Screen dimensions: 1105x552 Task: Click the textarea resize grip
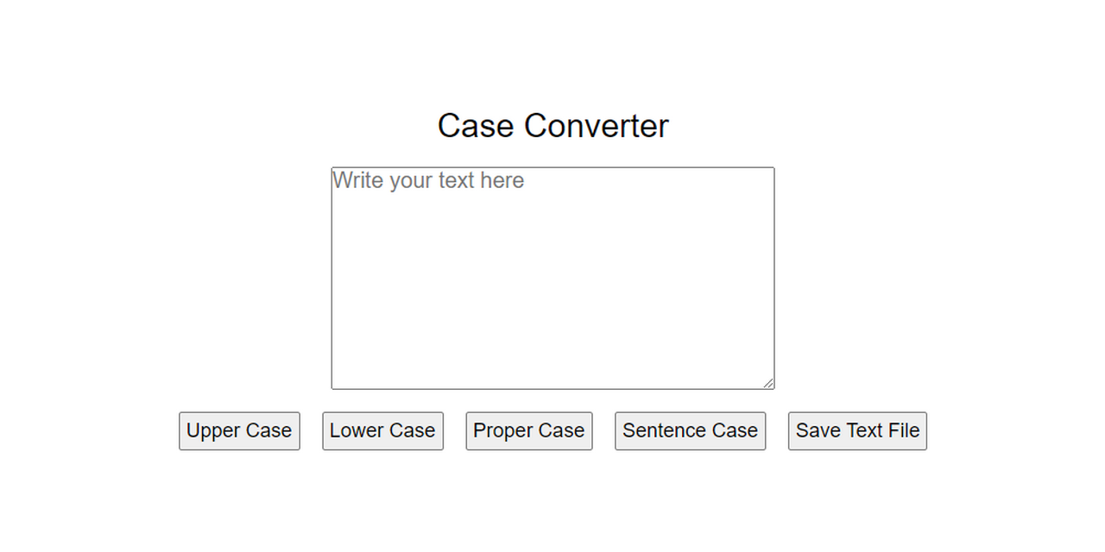click(769, 382)
